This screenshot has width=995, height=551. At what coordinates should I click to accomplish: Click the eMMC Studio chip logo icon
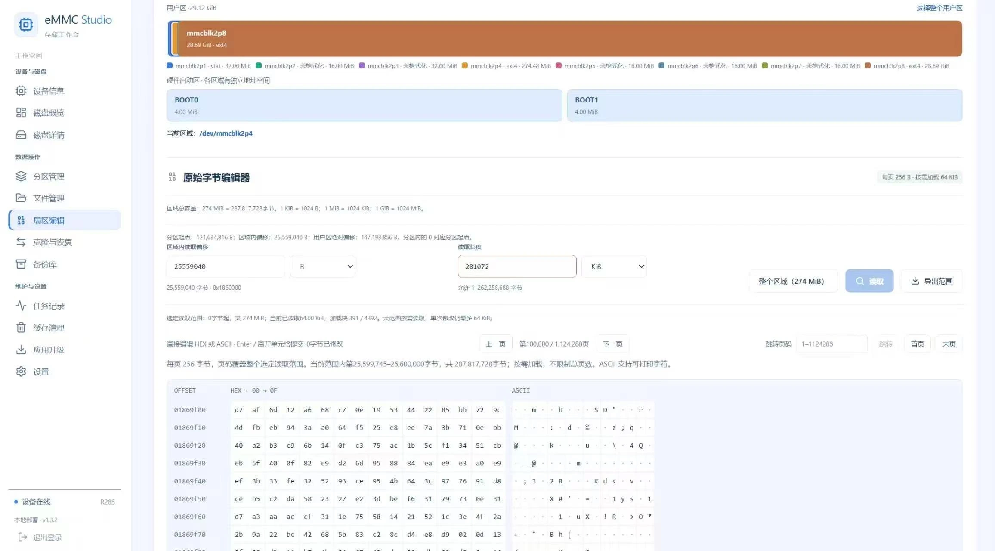pos(25,25)
